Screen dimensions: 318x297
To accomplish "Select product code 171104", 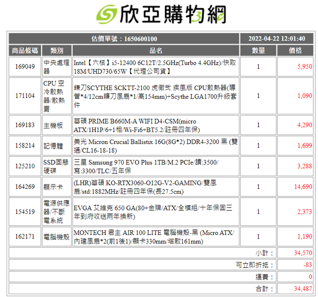I will (25, 96).
